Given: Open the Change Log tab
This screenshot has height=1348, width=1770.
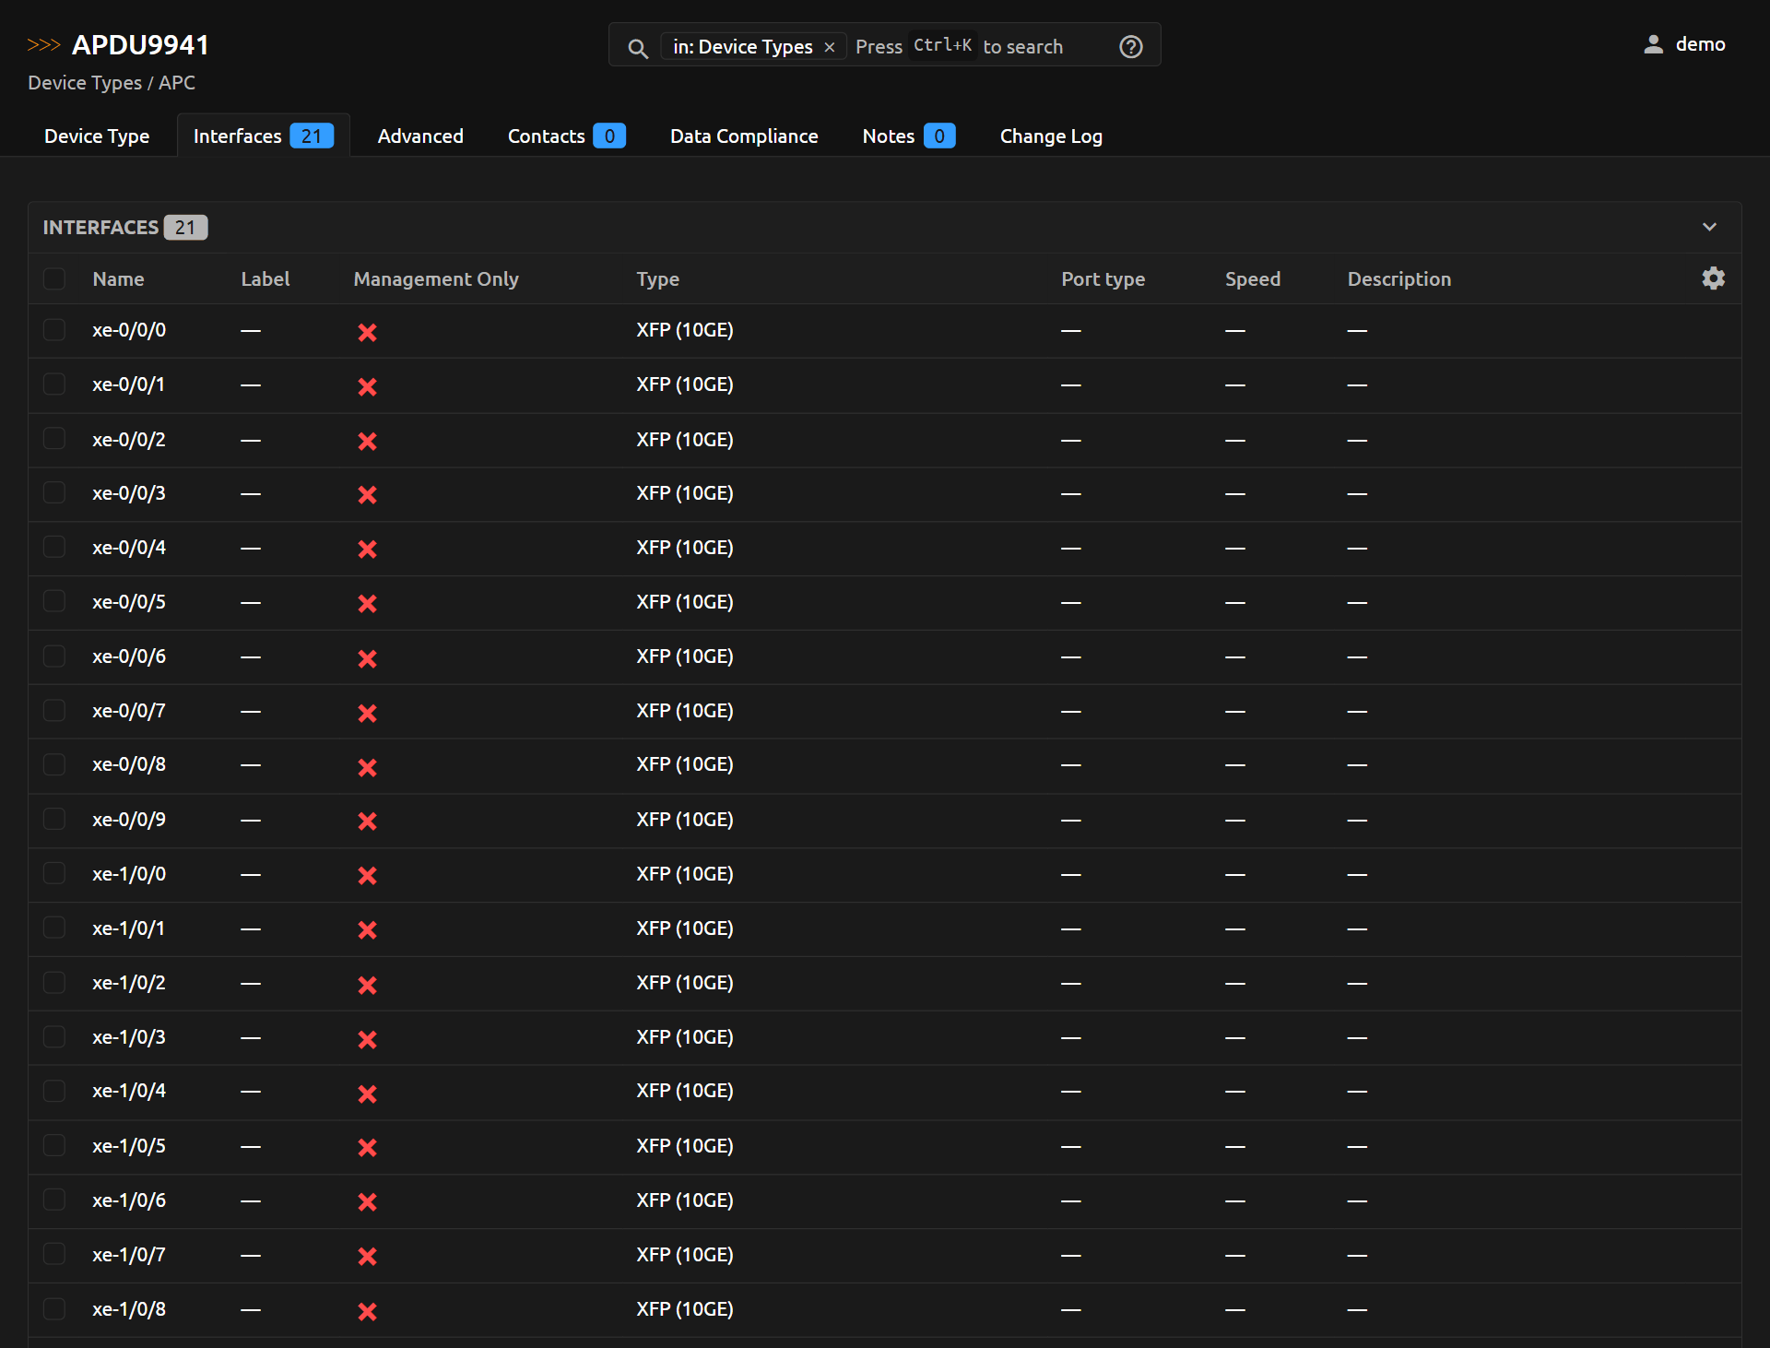Looking at the screenshot, I should coord(1050,136).
